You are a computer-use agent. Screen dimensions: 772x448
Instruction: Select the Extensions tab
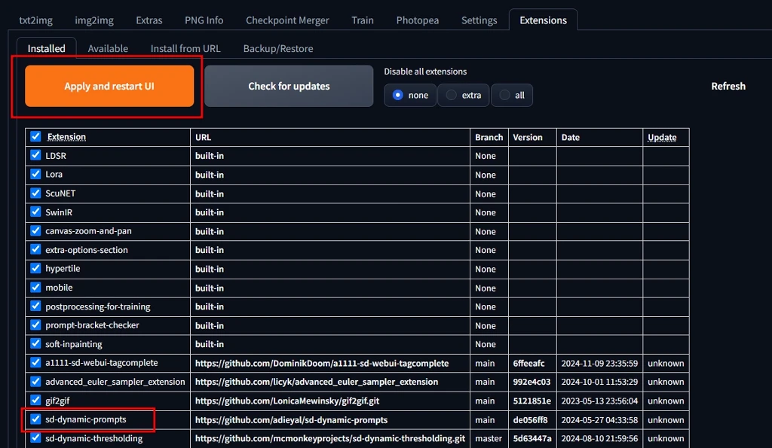pyautogui.click(x=543, y=20)
